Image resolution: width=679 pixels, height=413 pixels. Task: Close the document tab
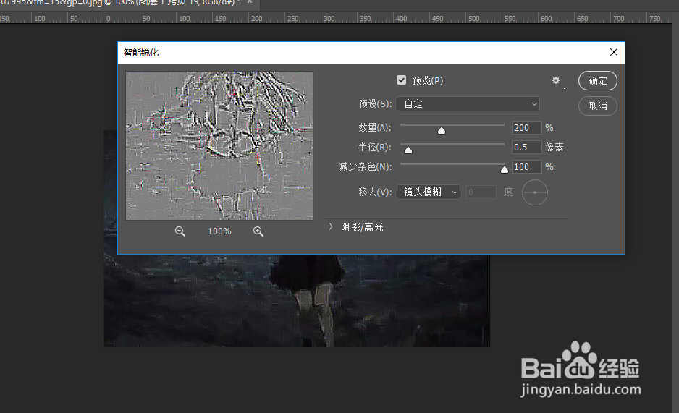250,2
